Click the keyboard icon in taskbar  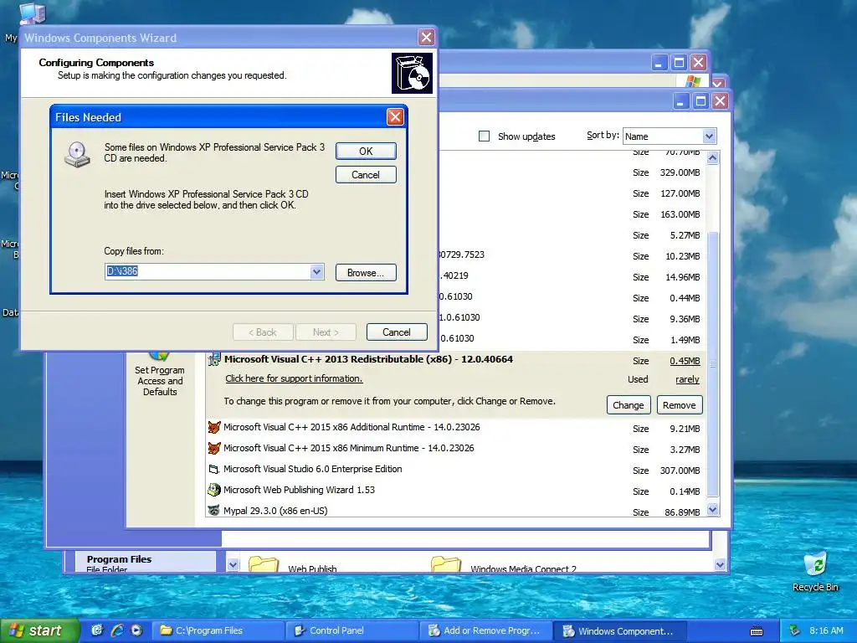click(757, 631)
